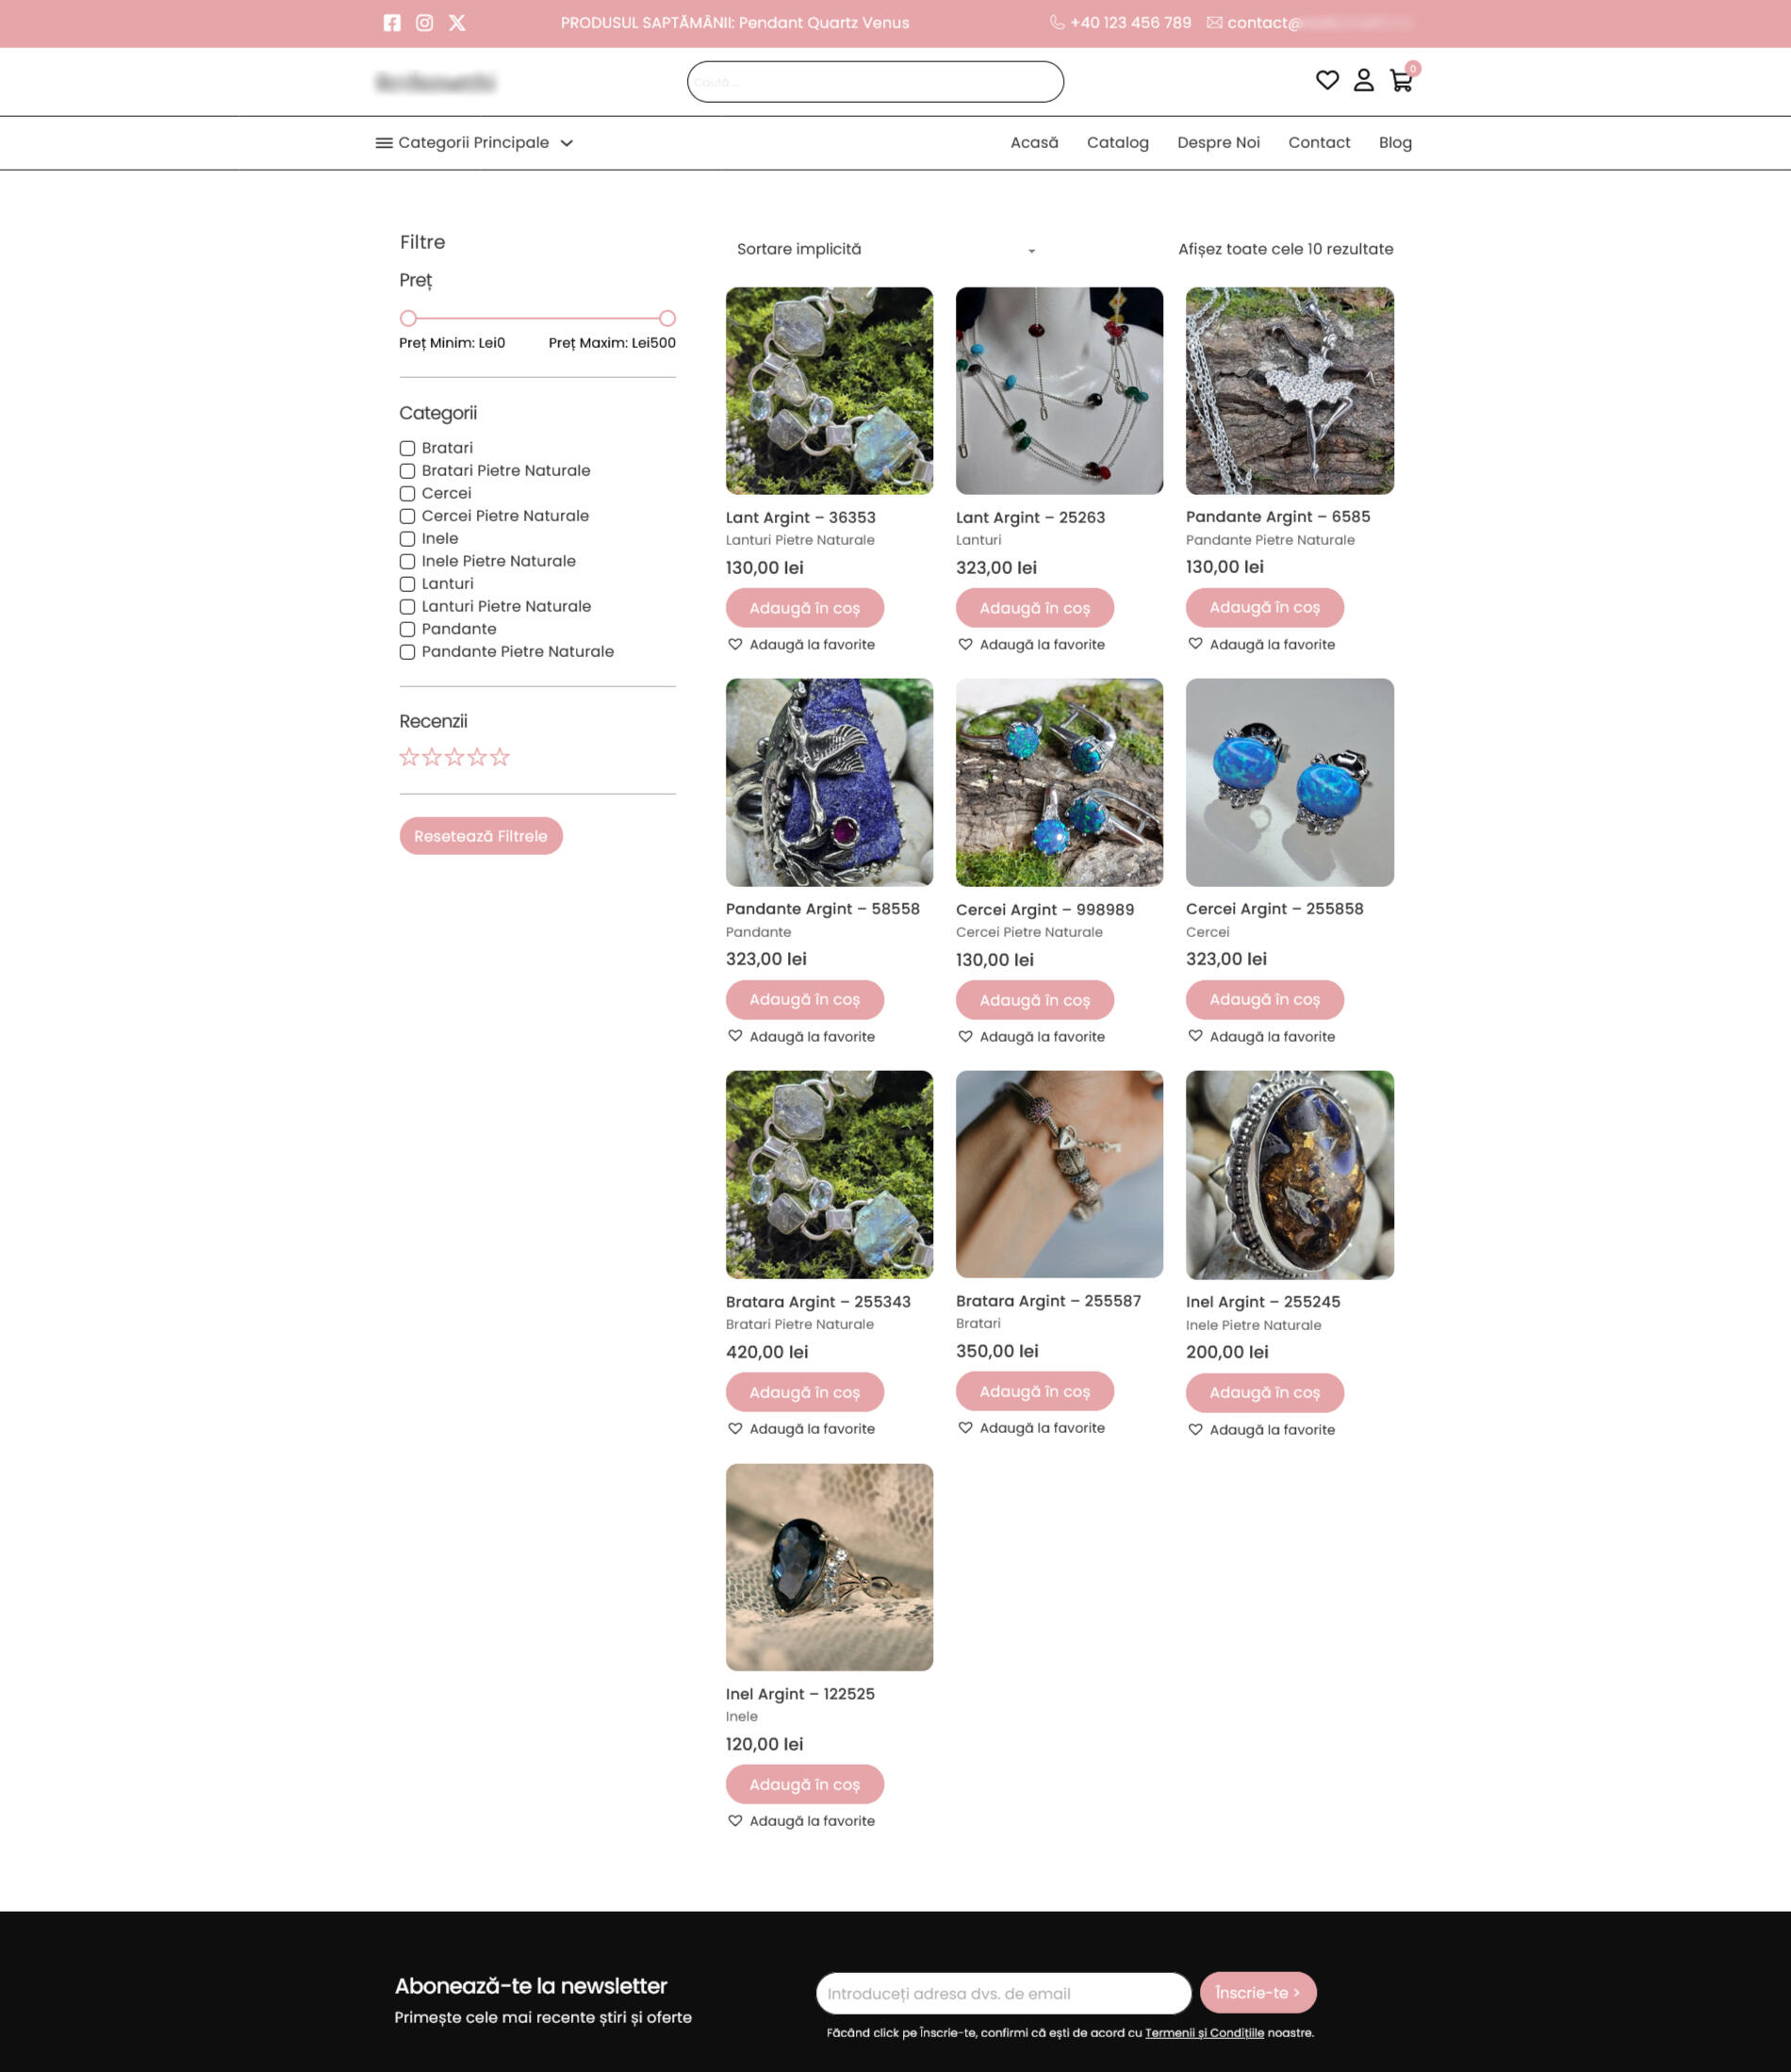Enable the Cercei Pietre Naturale filter
The image size is (1791, 2072).
407,516
